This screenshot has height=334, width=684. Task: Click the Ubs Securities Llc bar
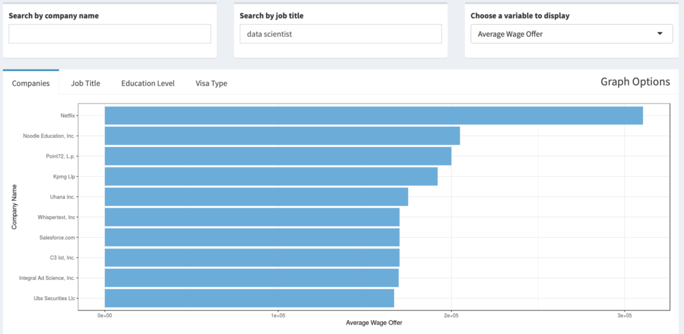point(250,298)
